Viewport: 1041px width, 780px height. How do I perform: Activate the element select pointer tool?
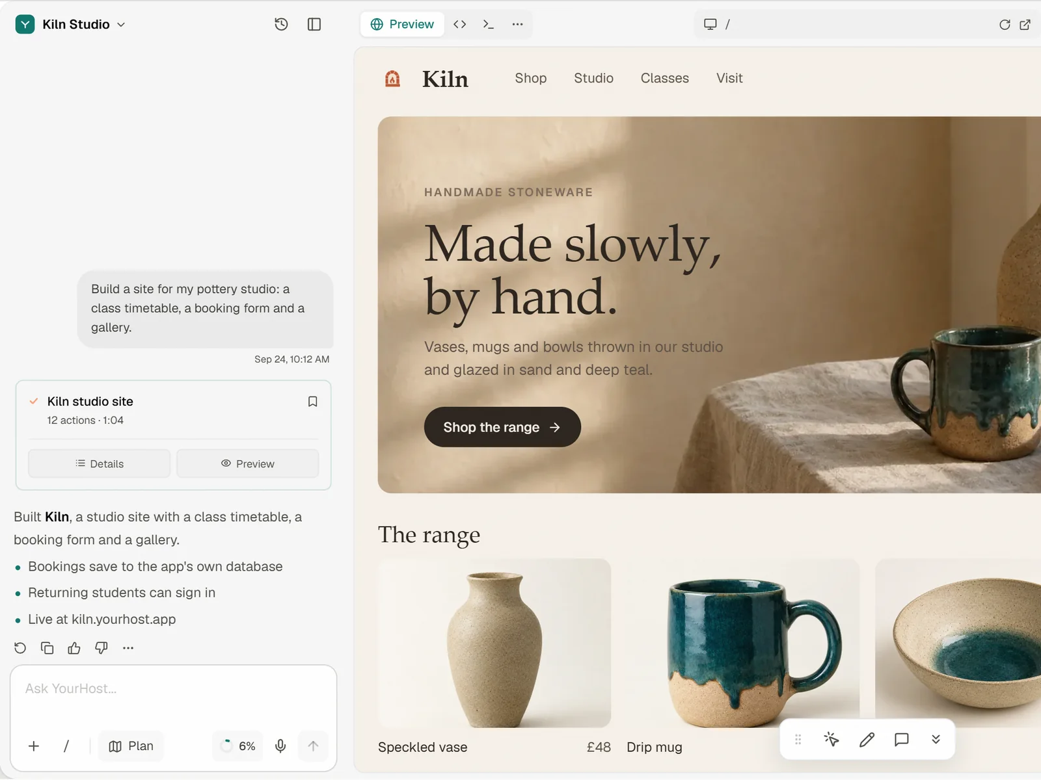click(831, 740)
